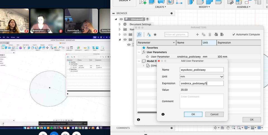Image resolution: width=268 pixels, height=135 pixels.
Task: Uncheck the Automatic Compute checkbox
Action: tap(234, 35)
